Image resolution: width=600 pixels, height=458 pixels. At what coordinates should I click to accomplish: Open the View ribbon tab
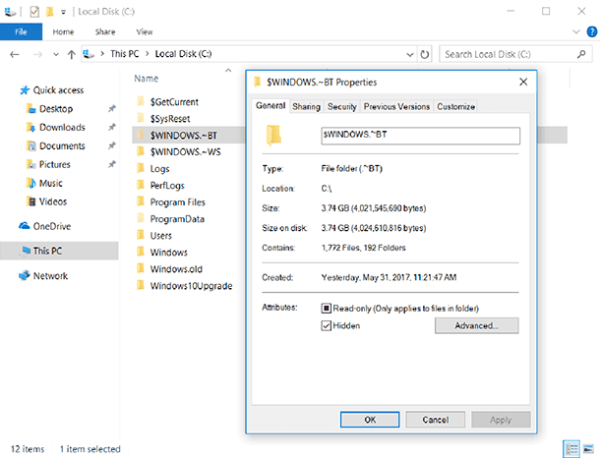click(x=145, y=31)
